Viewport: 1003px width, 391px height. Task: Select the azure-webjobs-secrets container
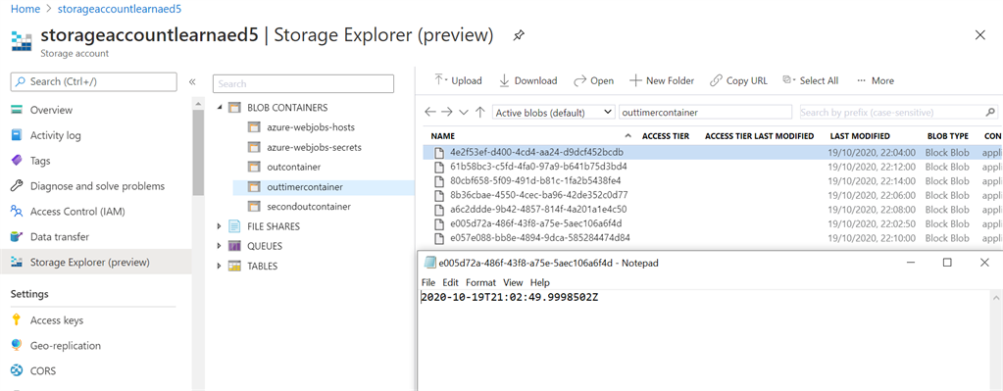[x=314, y=147]
